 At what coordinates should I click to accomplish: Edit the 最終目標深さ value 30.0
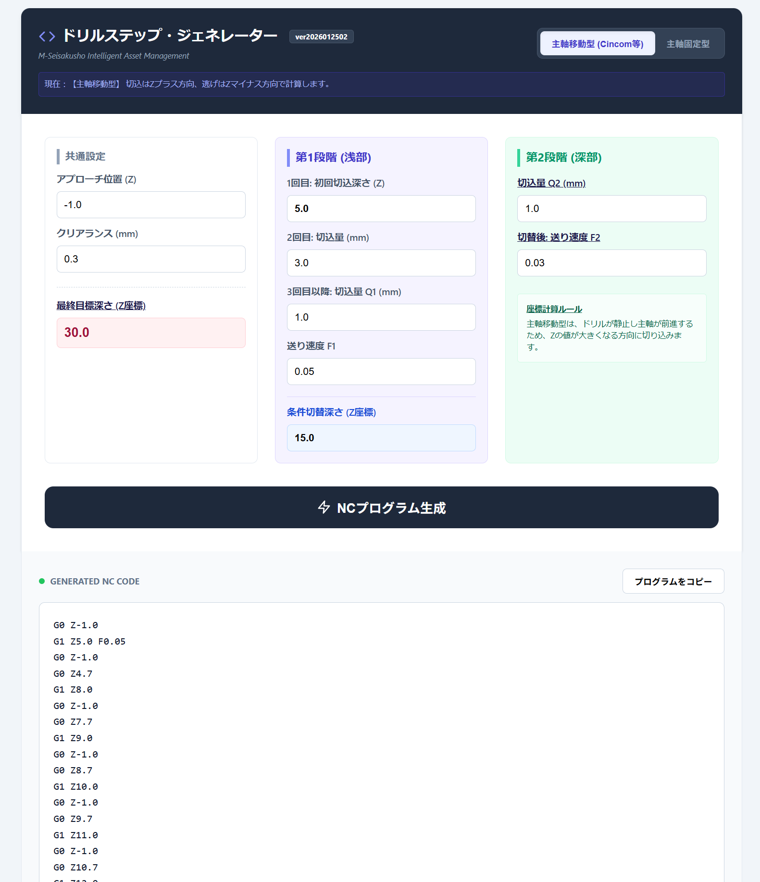(x=151, y=333)
